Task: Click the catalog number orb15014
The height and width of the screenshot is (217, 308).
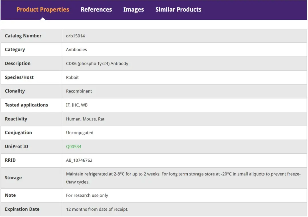Action: point(75,36)
